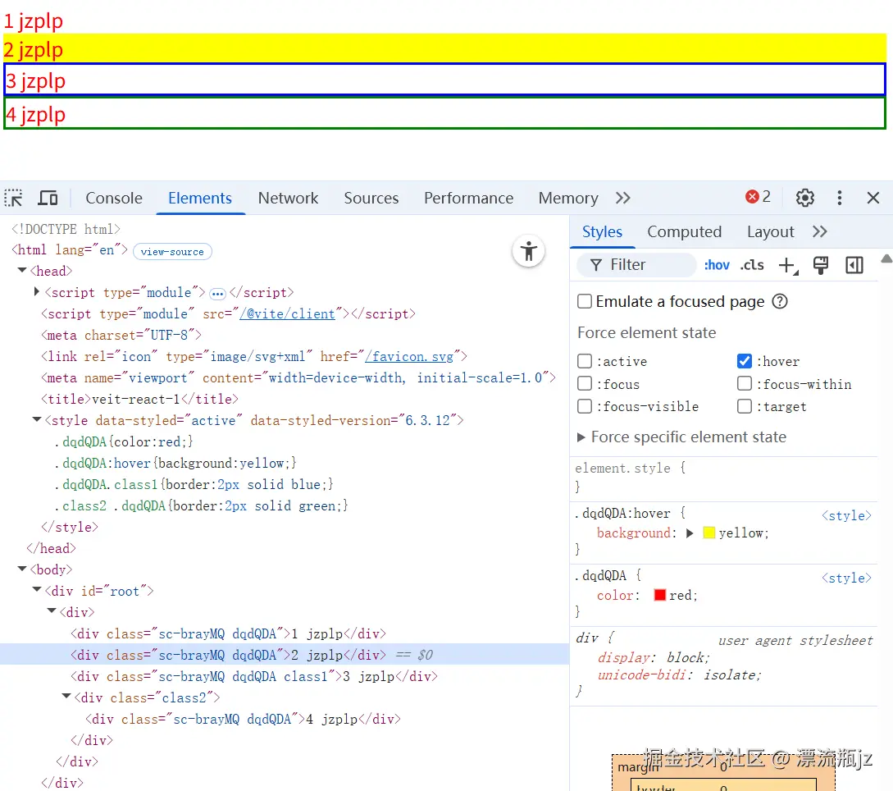The image size is (893, 791).
Task: Open the view-source link
Action: coord(172,251)
